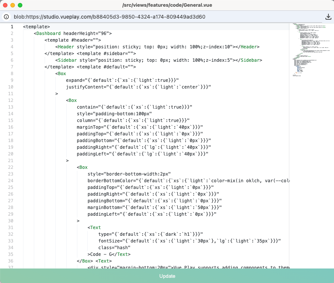Click class="hash" on line 34
334x283 pixels.
[x=114, y=248]
